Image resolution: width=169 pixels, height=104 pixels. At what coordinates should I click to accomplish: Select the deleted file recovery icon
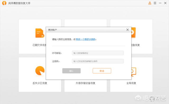(40, 33)
